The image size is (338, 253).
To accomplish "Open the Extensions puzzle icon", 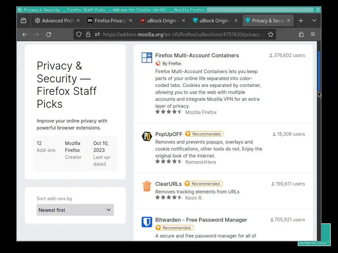I will click(301, 34).
